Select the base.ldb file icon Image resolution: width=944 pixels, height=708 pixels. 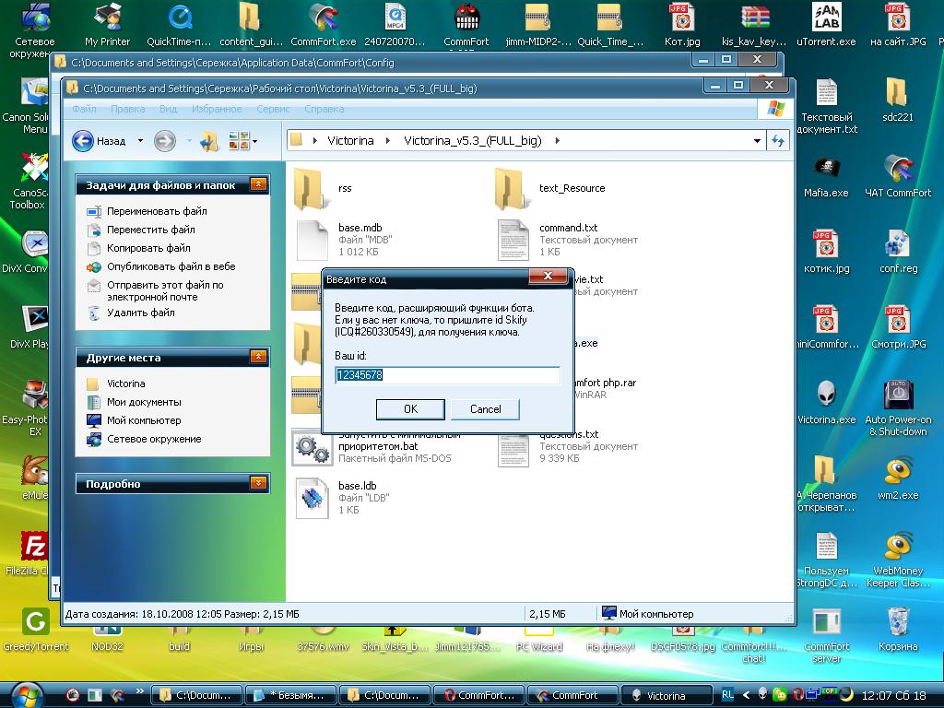(312, 498)
